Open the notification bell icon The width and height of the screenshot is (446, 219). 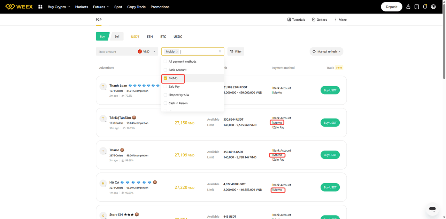coord(425,7)
